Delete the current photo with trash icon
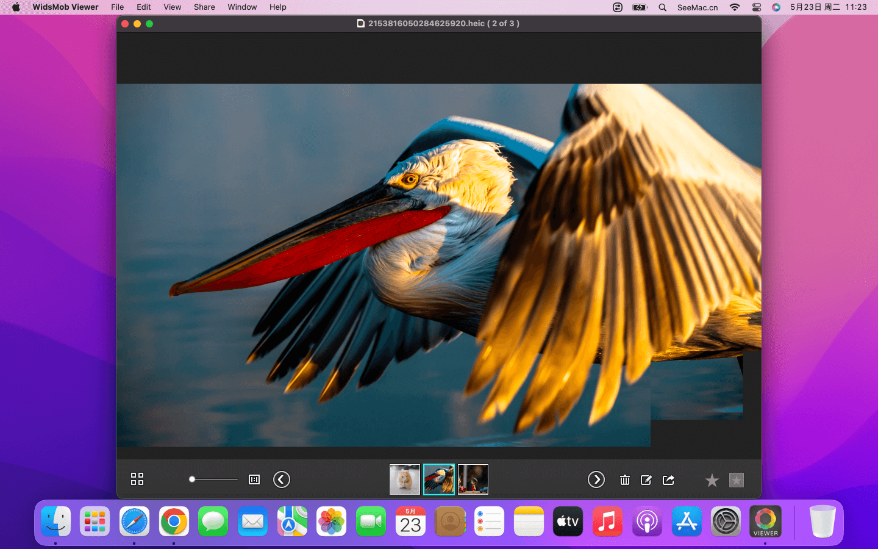 point(625,480)
